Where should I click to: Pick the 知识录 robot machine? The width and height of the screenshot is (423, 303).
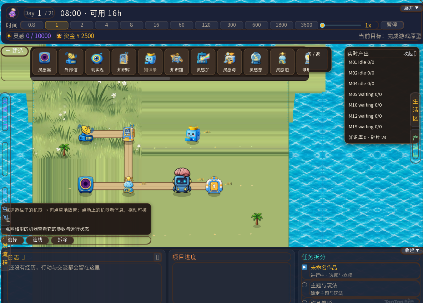click(150, 61)
